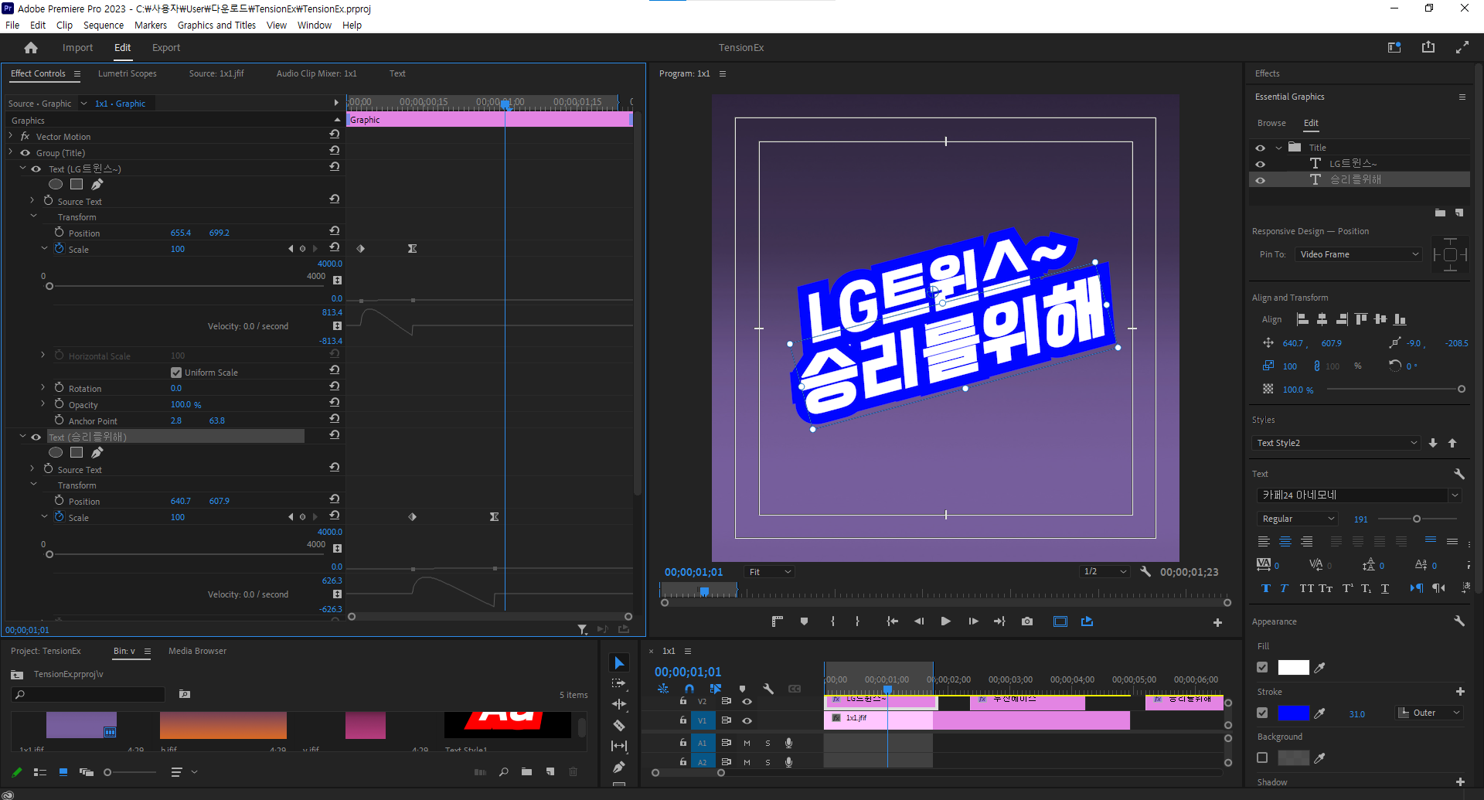Open the Fit zoom level dropdown

coord(769,572)
